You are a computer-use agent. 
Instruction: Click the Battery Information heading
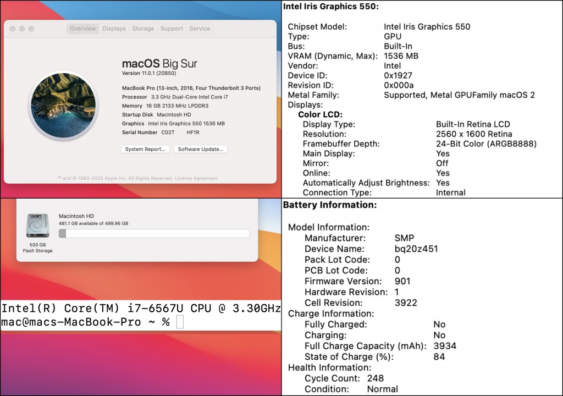click(330, 205)
